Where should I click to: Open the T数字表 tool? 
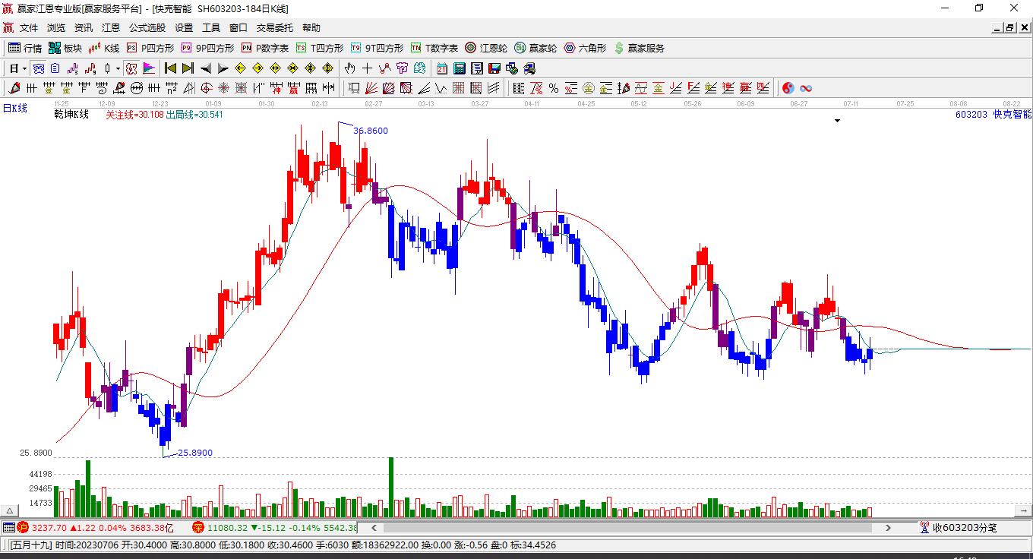(434, 48)
